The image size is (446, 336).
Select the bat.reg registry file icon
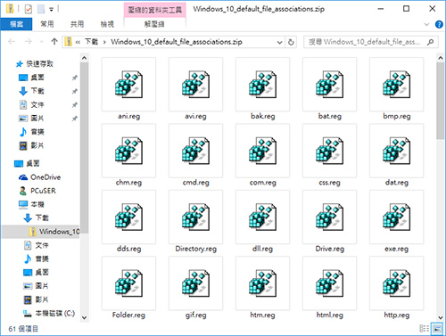[329, 85]
